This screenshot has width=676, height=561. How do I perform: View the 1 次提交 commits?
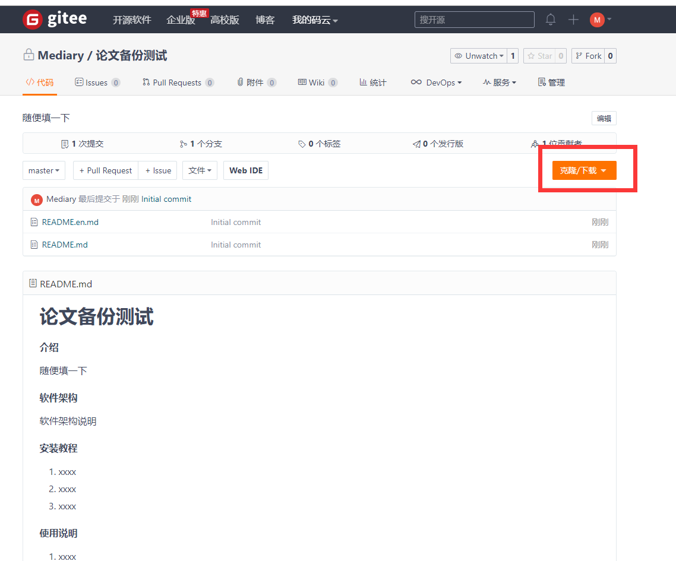[x=83, y=144]
